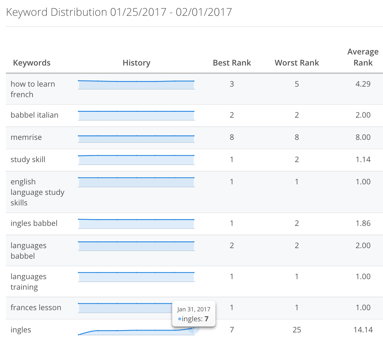Click best rank value 7 for ingles

(x=232, y=330)
